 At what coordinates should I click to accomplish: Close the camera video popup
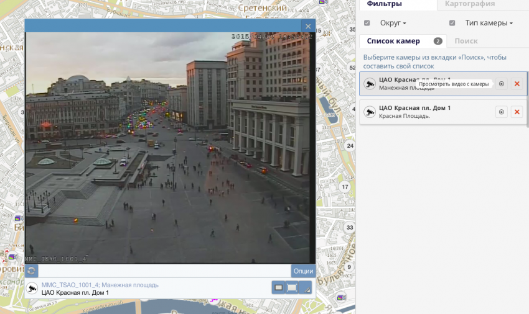[x=307, y=26]
